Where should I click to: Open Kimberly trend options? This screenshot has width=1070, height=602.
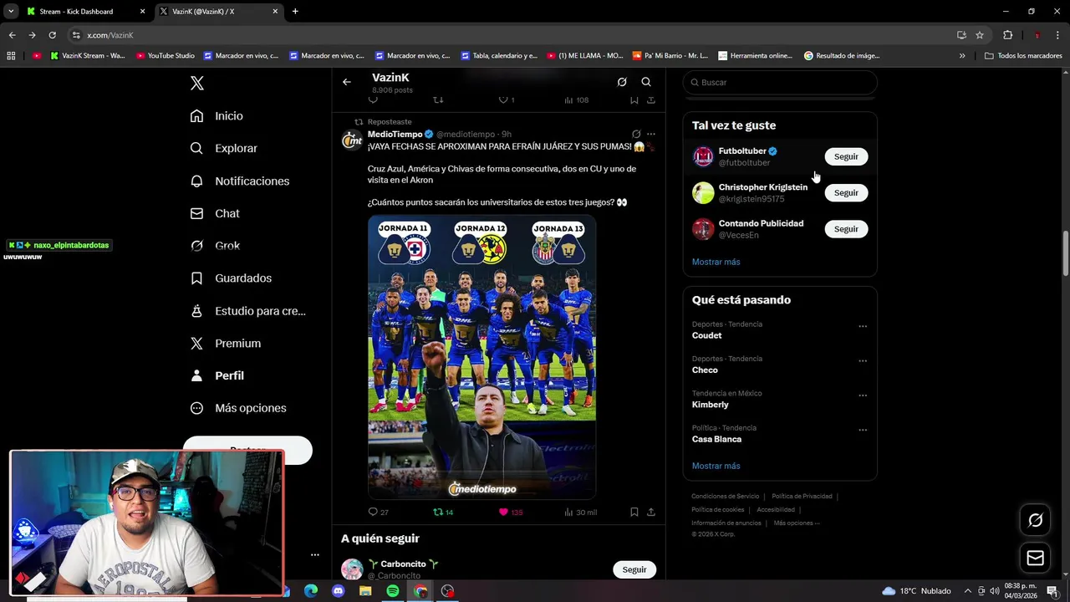click(863, 395)
